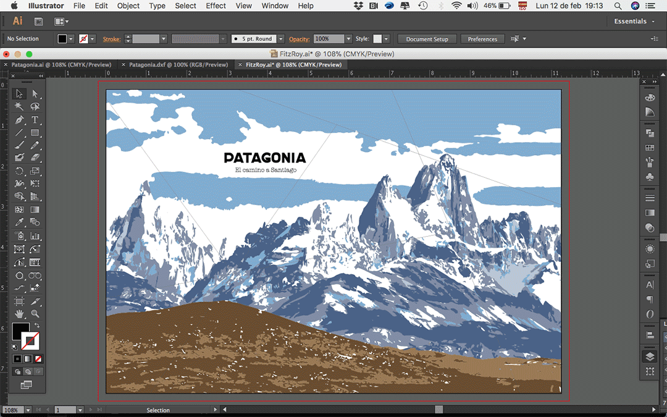Select the Pen tool

[x=19, y=120]
